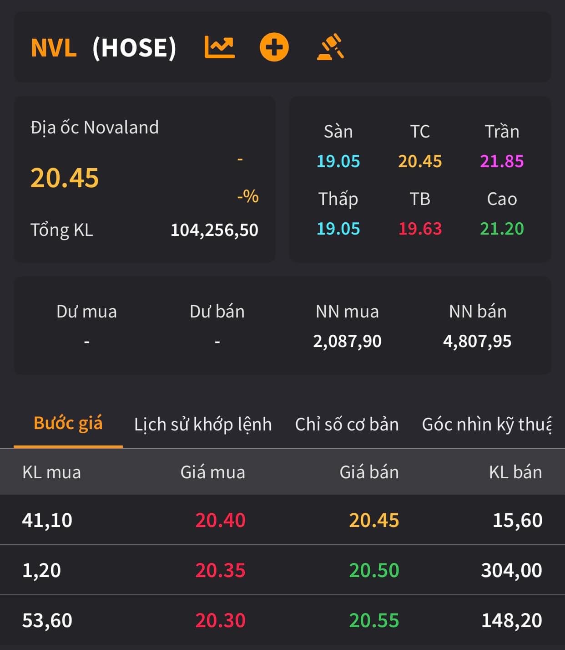Open the price chart icon
Viewport: 565px width, 650px height.
point(219,47)
